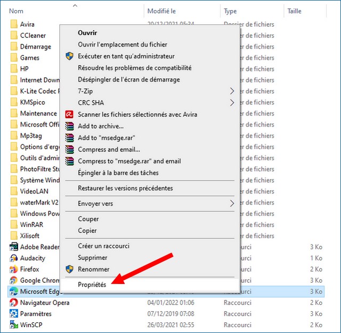The width and height of the screenshot is (341, 333).
Task: Click the Microsoft Edge shortcut icon
Action: 14,291
